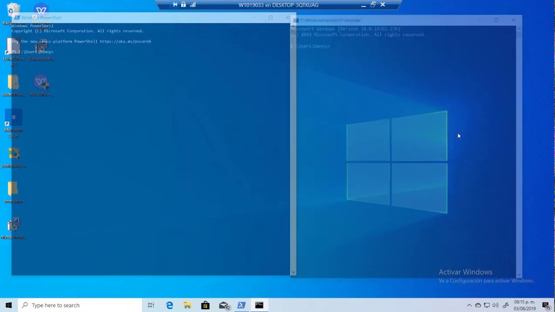This screenshot has width=555, height=312.
Task: Open File Explorer from the taskbar
Action: click(x=187, y=305)
